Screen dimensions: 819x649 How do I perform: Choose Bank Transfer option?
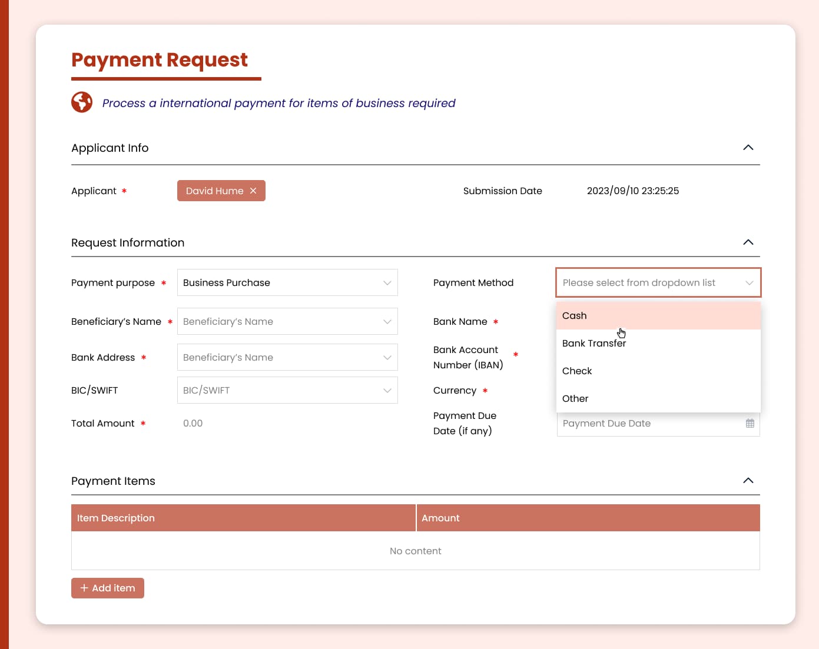593,344
